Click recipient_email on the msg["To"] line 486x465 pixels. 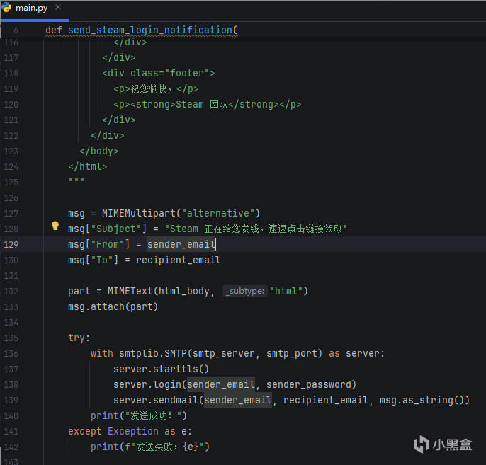pos(178,260)
